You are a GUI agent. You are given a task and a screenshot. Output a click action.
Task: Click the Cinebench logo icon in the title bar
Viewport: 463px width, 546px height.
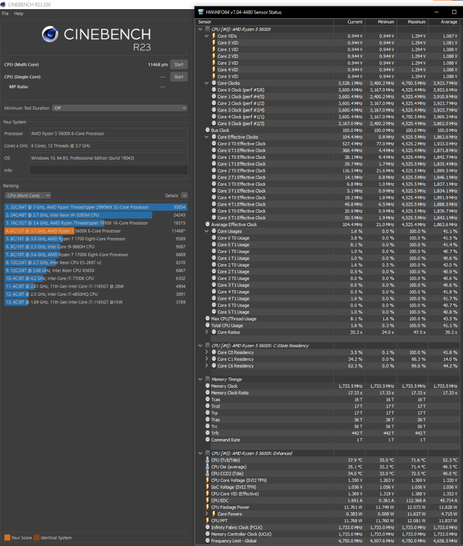pos(4,4)
